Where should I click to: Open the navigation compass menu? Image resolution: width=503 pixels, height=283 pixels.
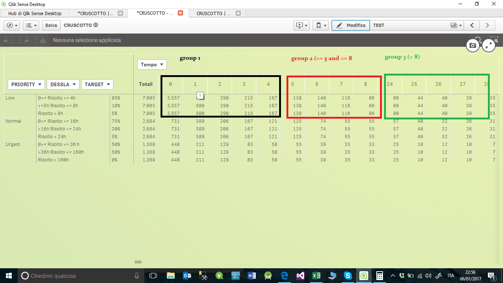point(12,25)
